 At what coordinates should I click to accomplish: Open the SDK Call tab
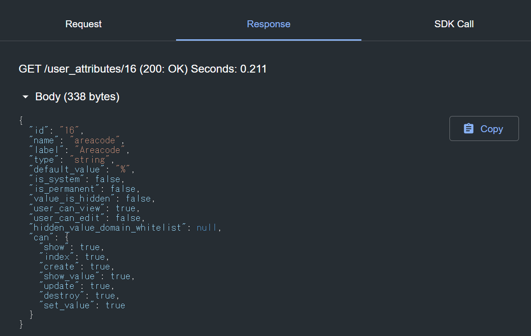click(x=454, y=24)
